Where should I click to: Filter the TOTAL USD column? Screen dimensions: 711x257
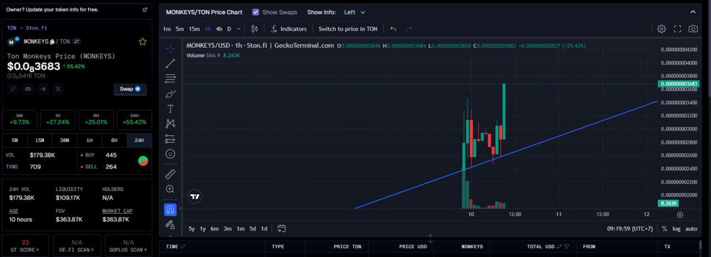pos(566,246)
